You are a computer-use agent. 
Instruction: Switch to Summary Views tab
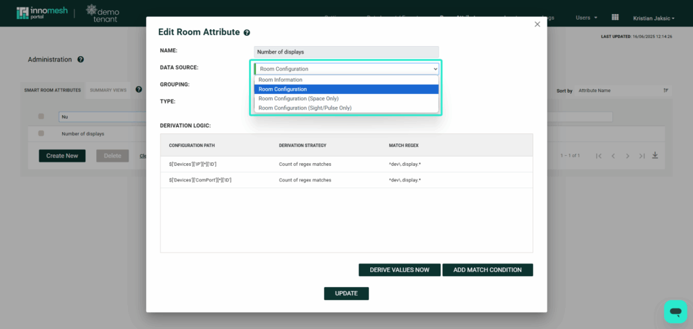click(x=108, y=90)
